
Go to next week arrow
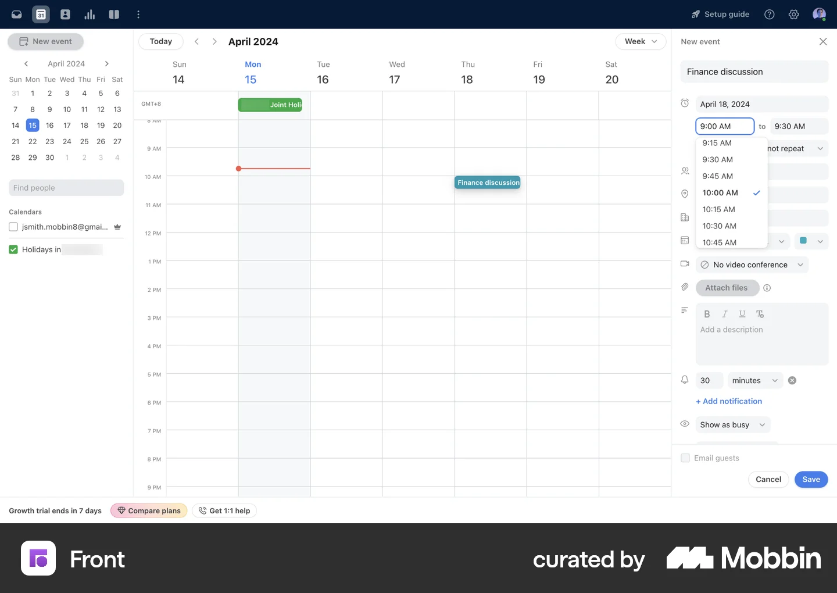[x=214, y=41]
